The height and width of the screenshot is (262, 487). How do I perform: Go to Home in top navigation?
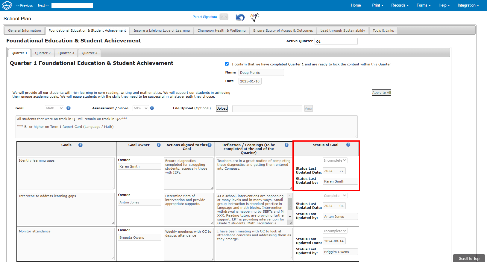(x=356, y=5)
